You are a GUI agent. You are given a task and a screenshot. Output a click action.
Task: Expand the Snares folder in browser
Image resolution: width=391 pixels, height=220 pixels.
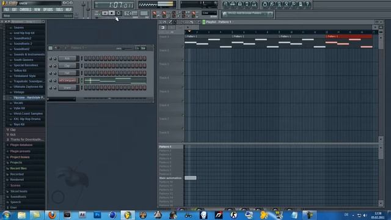coord(19,28)
